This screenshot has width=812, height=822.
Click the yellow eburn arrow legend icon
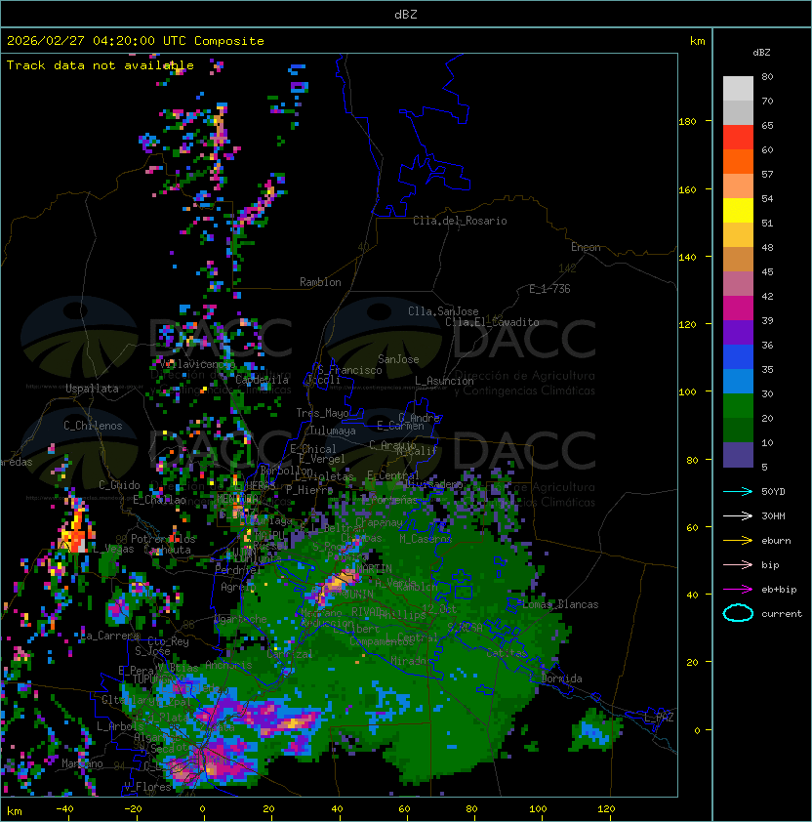[738, 540]
